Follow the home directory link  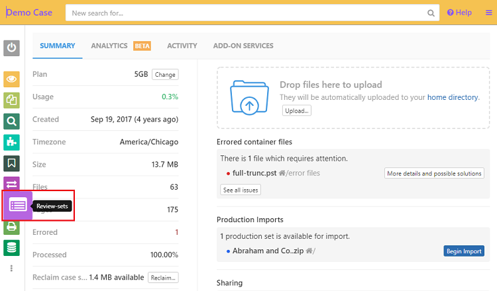coord(452,97)
